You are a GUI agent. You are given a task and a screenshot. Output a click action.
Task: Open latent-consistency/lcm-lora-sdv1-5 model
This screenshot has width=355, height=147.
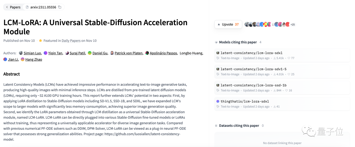pos(253,69)
